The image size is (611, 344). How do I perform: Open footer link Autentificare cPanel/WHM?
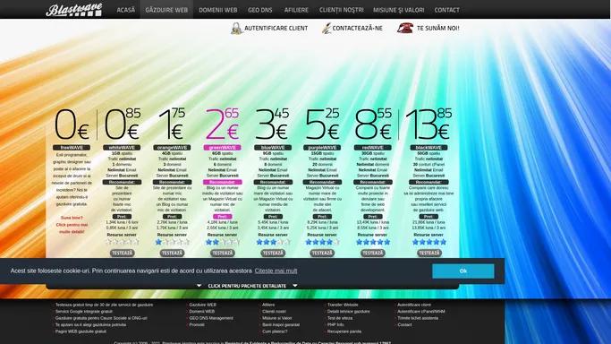tap(420, 311)
